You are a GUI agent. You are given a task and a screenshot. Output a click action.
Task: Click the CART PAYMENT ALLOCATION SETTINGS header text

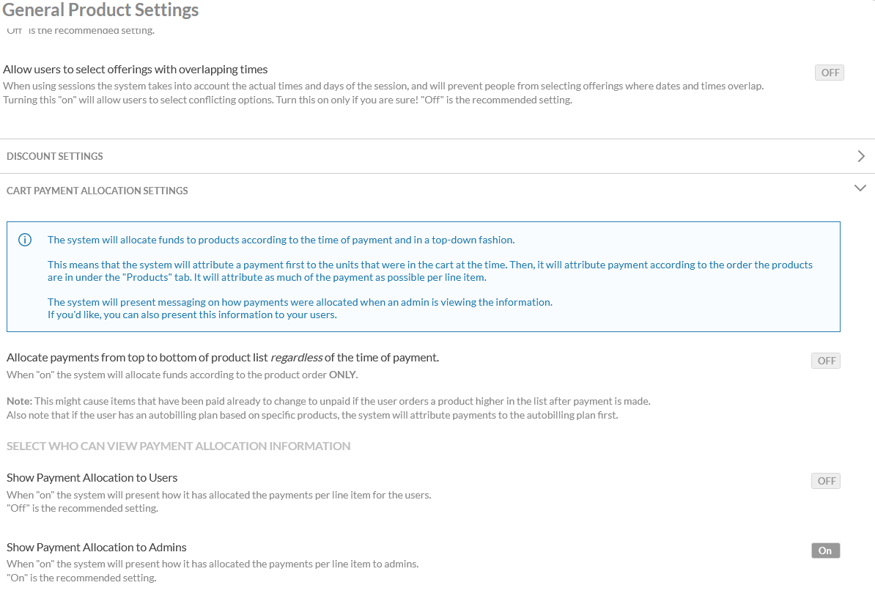pyautogui.click(x=97, y=191)
